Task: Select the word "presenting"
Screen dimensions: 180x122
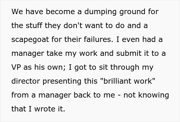Action: pos(62,81)
